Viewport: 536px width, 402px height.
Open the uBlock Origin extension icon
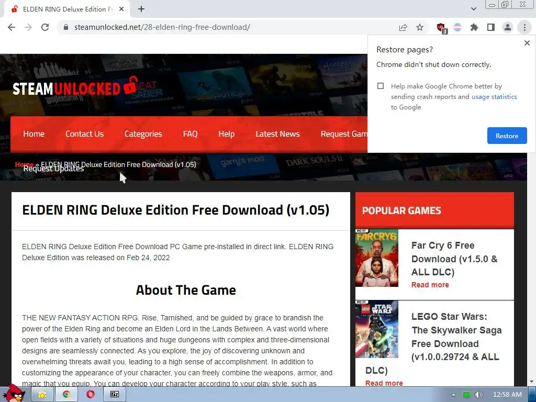(441, 28)
